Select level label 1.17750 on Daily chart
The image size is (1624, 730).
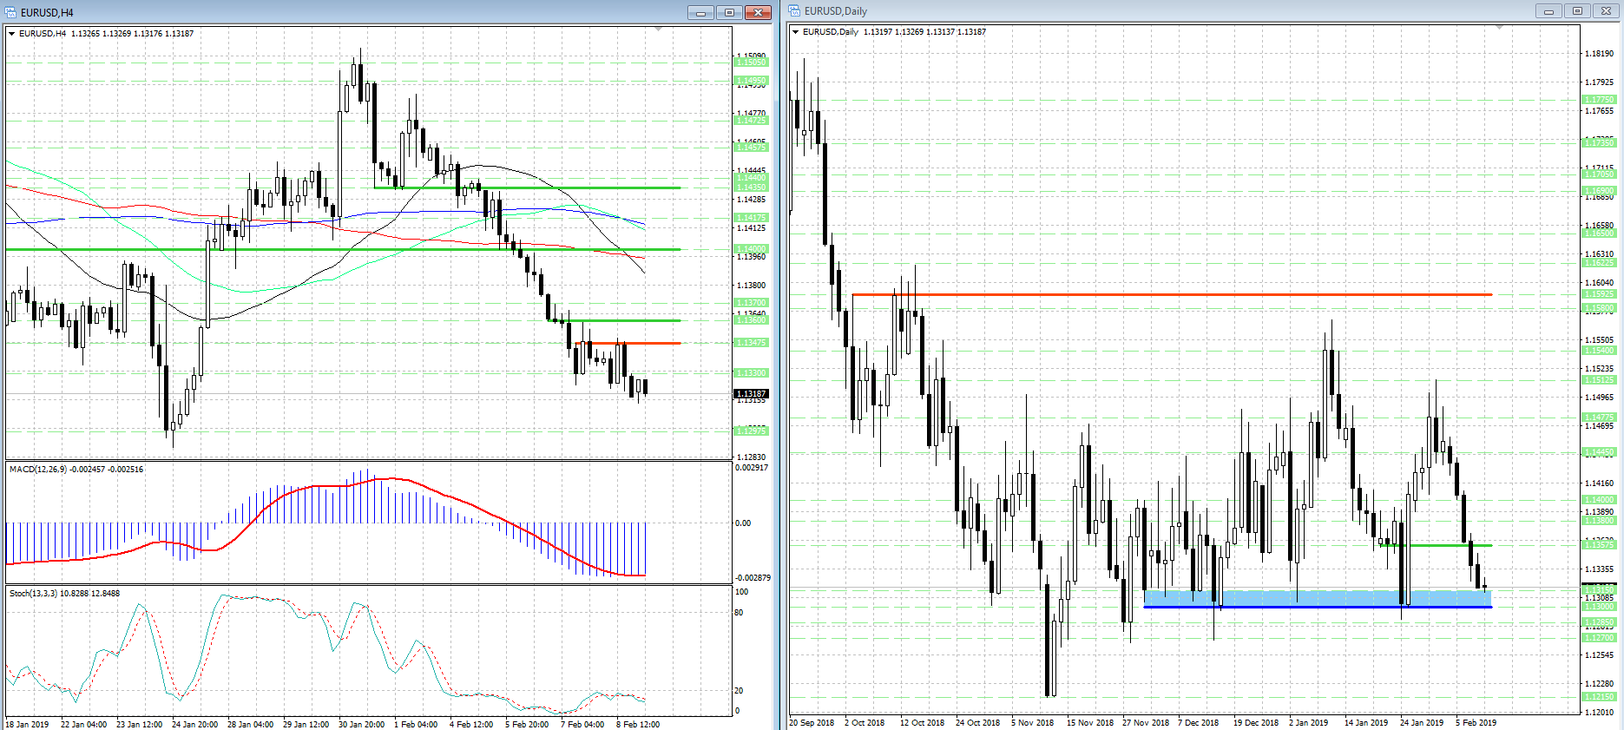pyautogui.click(x=1600, y=100)
